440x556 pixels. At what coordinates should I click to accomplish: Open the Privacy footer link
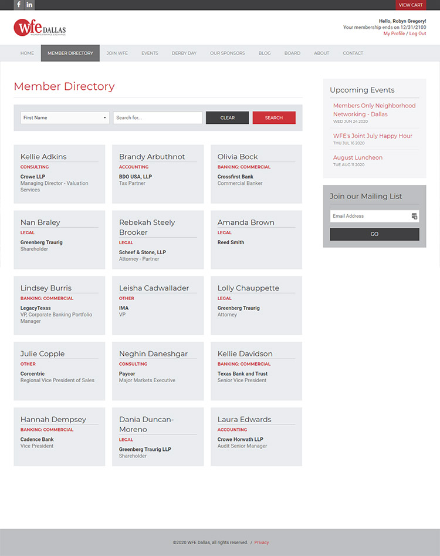point(262,542)
